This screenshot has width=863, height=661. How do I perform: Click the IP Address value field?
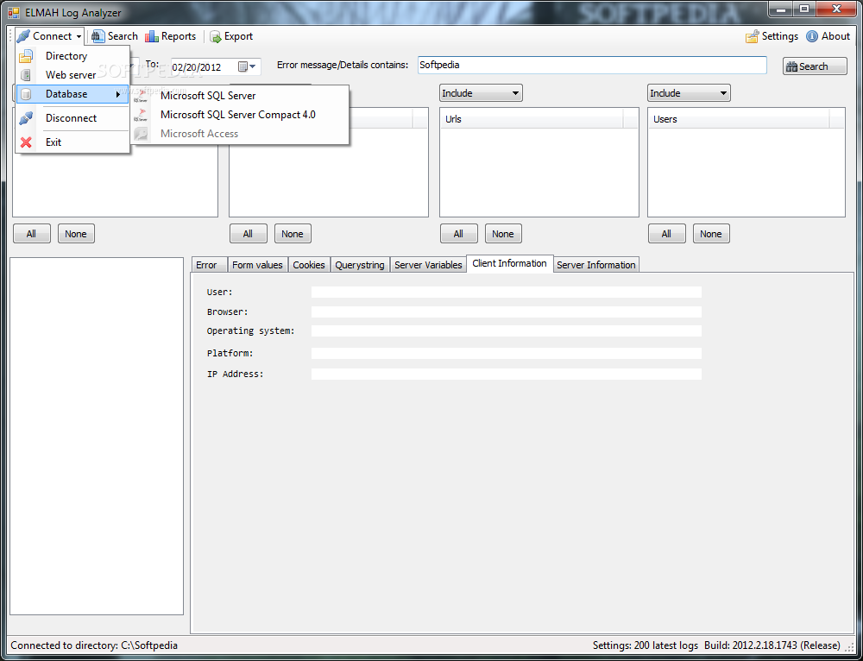pyautogui.click(x=507, y=375)
